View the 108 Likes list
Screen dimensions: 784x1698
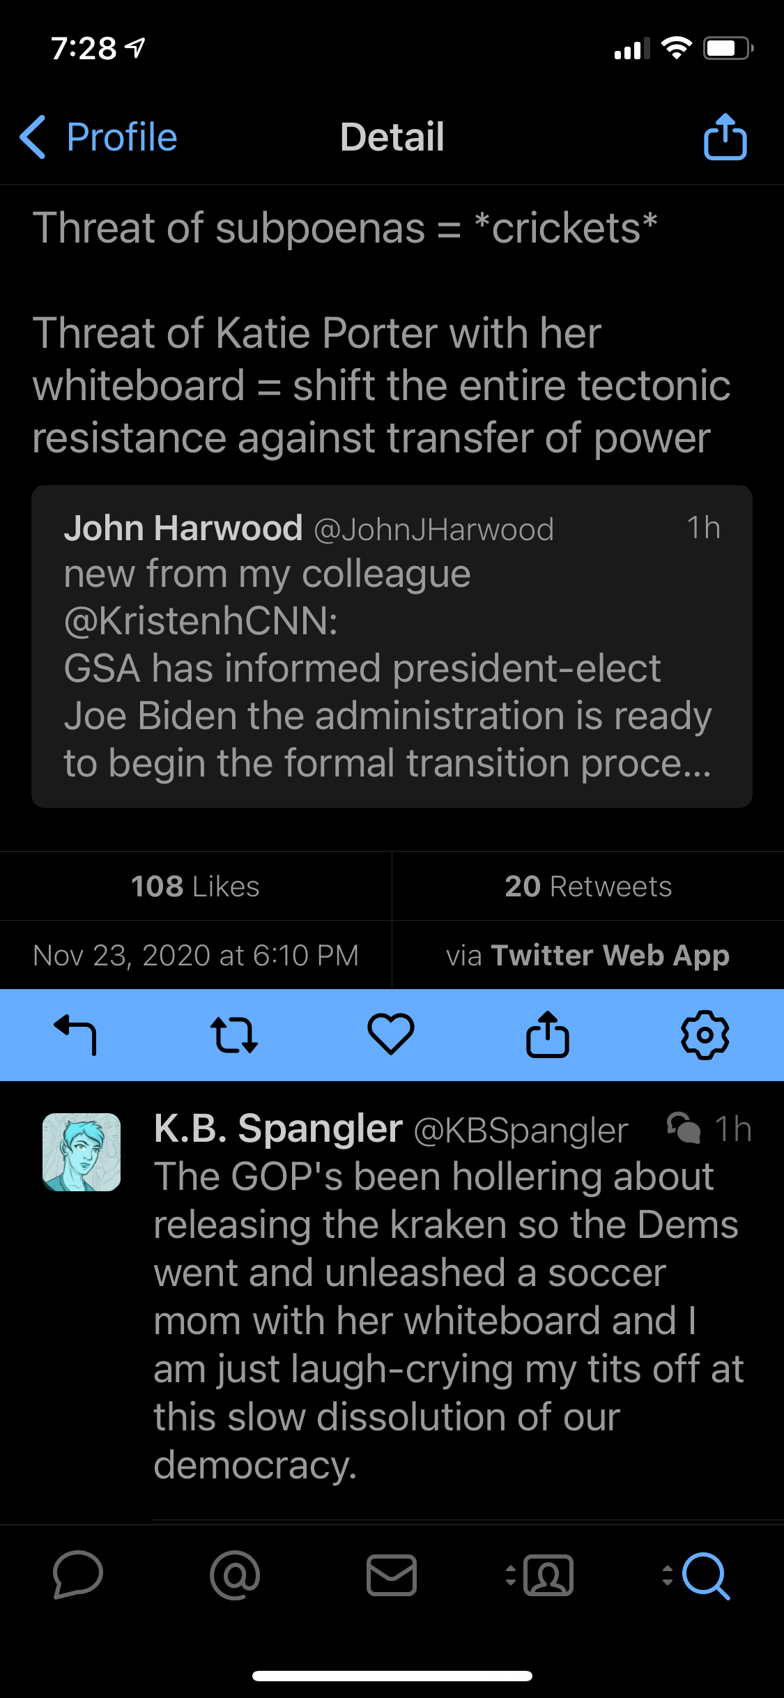[x=195, y=887]
